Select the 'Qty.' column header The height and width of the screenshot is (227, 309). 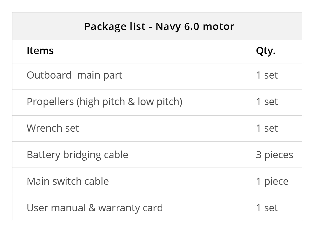265,51
